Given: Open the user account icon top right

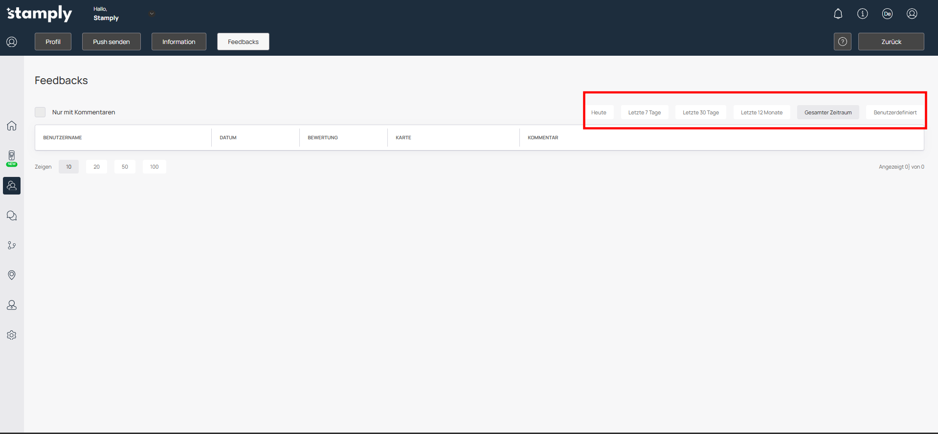Looking at the screenshot, I should point(912,14).
